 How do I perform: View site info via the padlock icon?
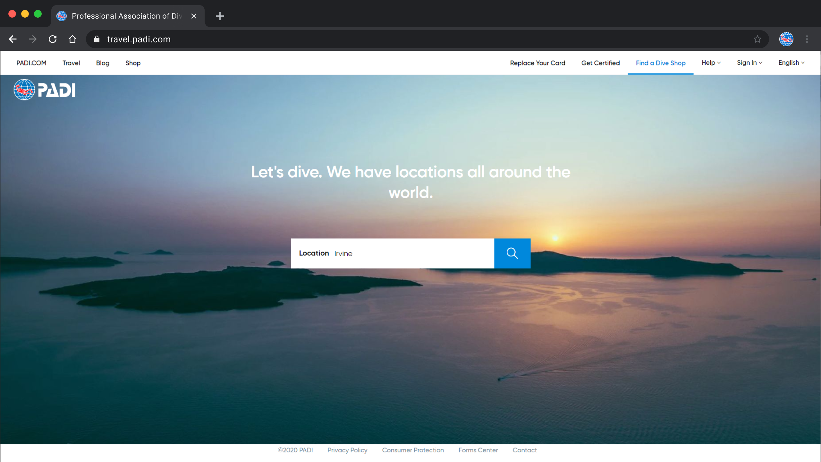97,39
